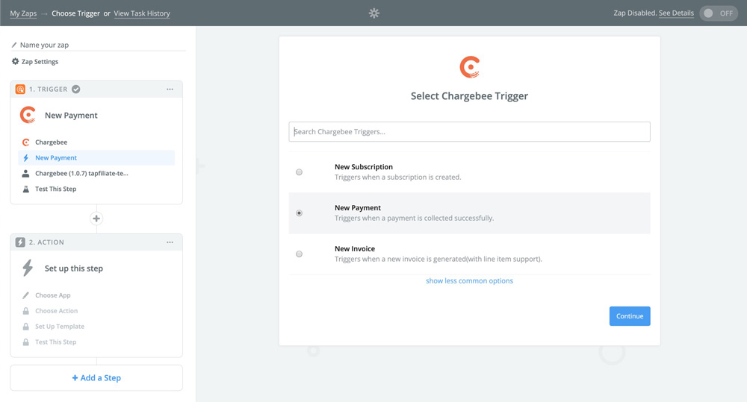Open Test This Step under trigger
Image resolution: width=747 pixels, height=402 pixels.
tap(96, 189)
